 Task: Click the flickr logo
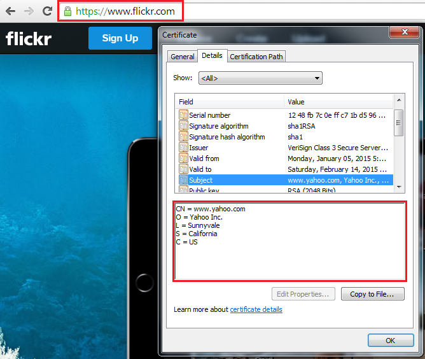[x=29, y=38]
